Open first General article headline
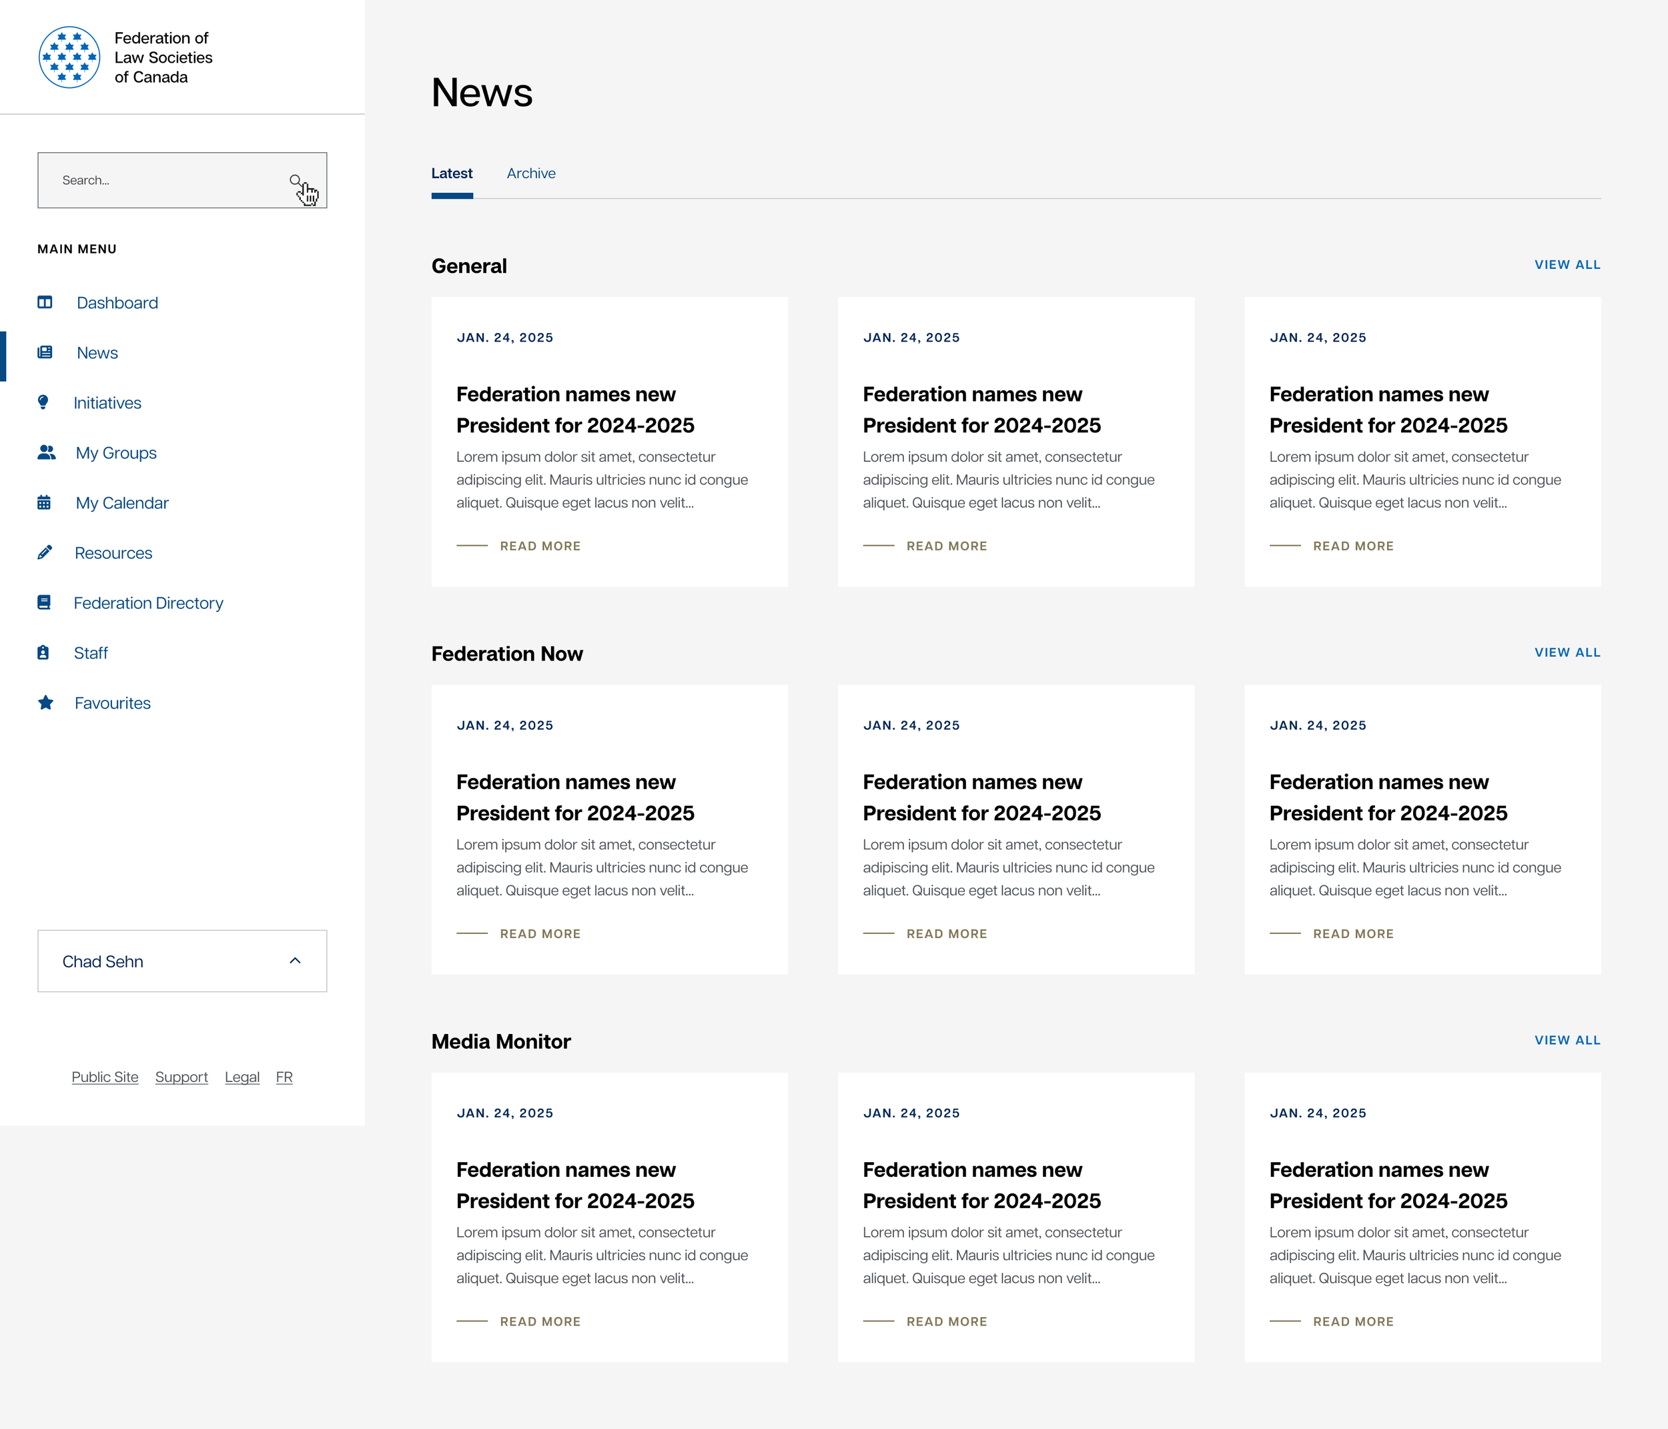Viewport: 1668px width, 1429px height. (576, 410)
